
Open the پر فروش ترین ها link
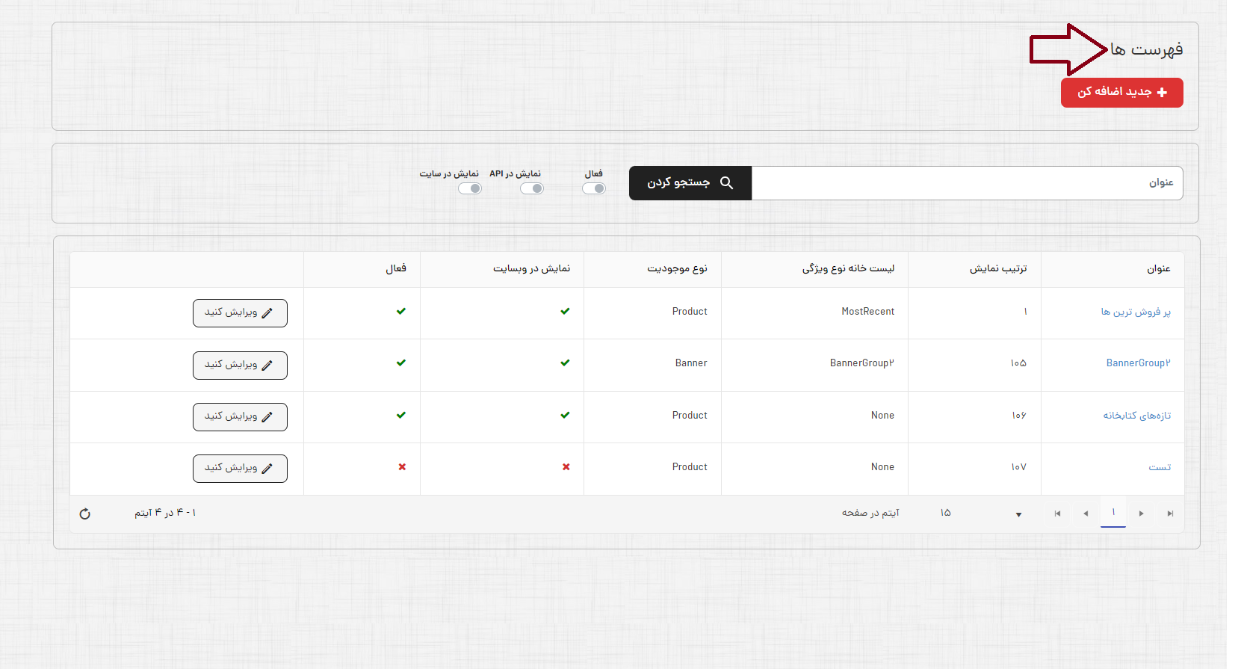(x=1136, y=312)
